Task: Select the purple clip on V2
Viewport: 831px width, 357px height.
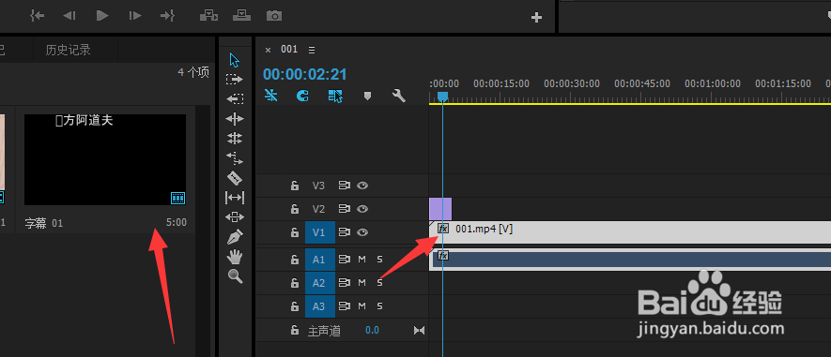Action: (439, 209)
